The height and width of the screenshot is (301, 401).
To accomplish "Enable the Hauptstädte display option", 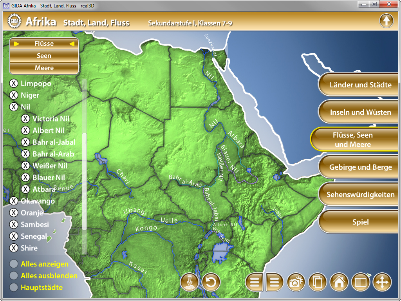I will click(14, 288).
